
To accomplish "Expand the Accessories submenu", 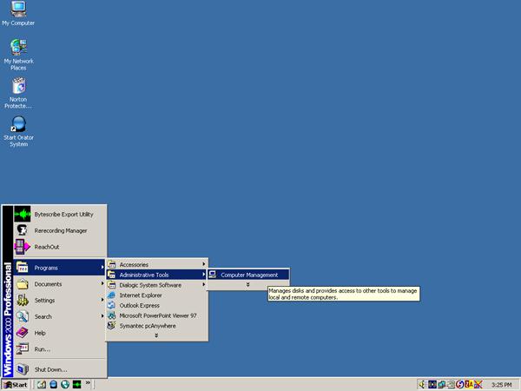I will tap(157, 265).
